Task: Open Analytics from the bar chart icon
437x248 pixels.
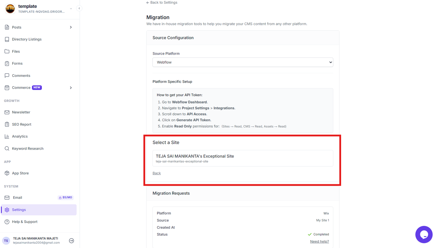Action: tap(7, 136)
